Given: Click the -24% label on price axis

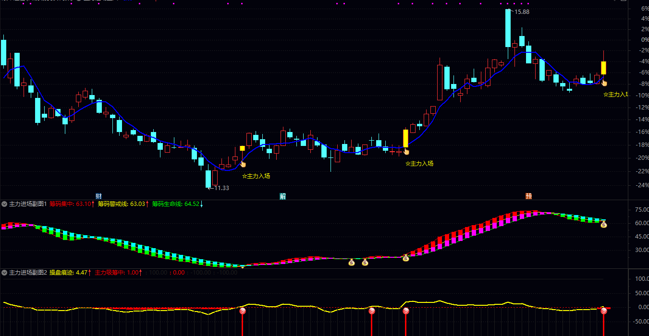Looking at the screenshot, I should point(642,185).
